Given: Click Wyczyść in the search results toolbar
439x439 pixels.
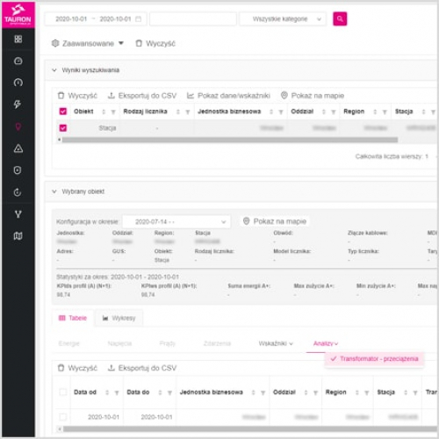Looking at the screenshot, I should [x=77, y=96].
